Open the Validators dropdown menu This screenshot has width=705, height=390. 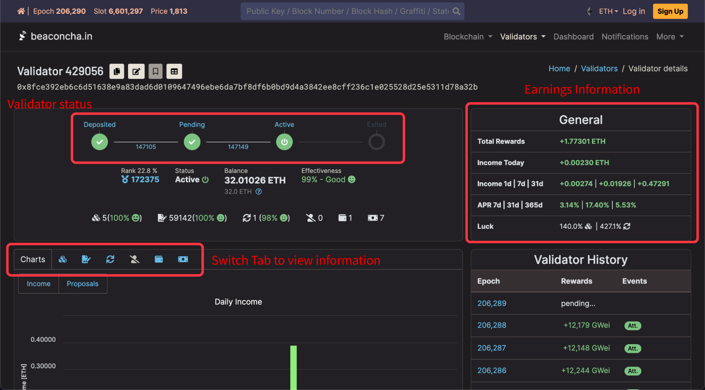pos(523,37)
